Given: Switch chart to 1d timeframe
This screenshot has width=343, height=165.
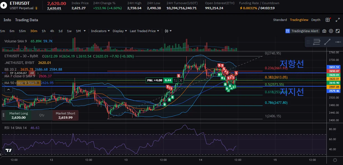Looking at the screenshot, I should coord(60,31).
